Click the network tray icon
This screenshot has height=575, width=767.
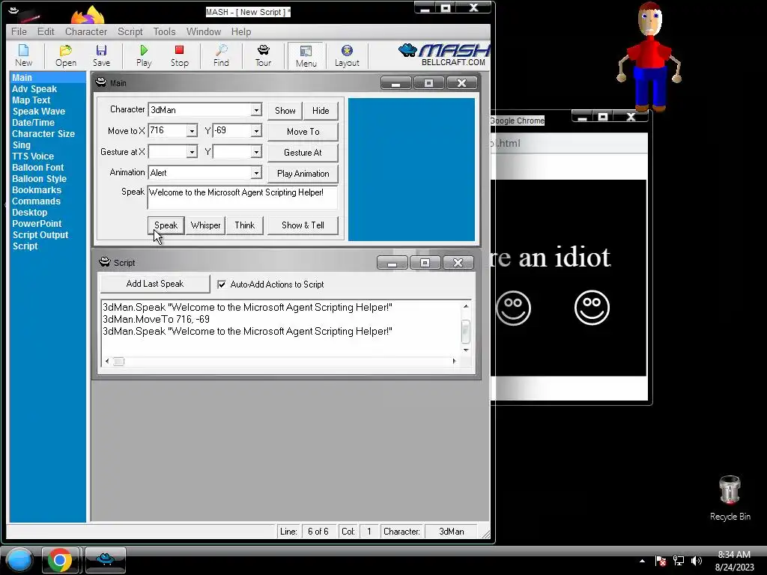(x=679, y=560)
